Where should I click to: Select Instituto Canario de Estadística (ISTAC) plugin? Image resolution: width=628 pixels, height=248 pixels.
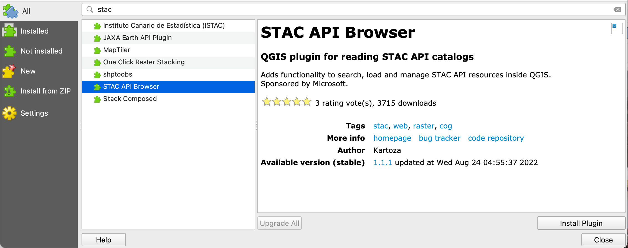click(168, 26)
